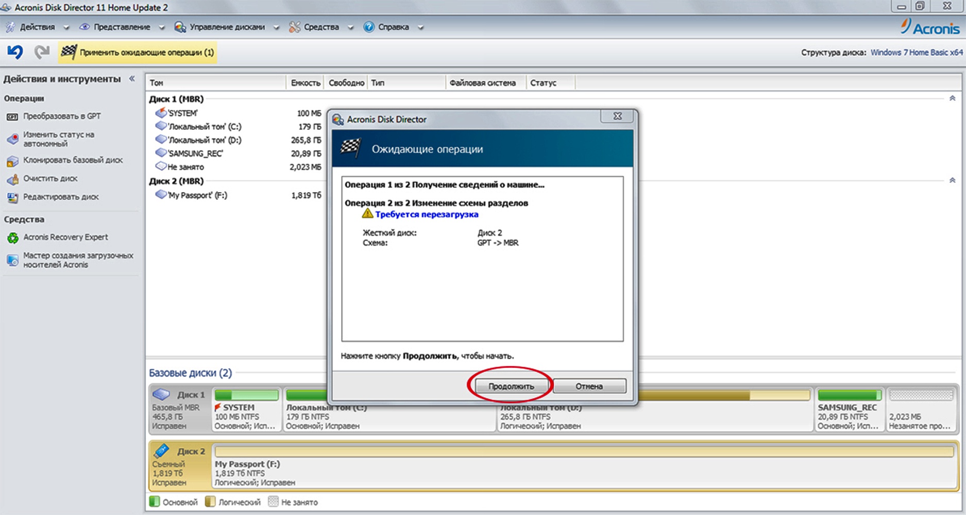Click the Local volume D: icon

tap(161, 140)
